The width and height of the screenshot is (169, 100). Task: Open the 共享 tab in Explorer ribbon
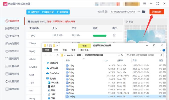tap(65, 50)
